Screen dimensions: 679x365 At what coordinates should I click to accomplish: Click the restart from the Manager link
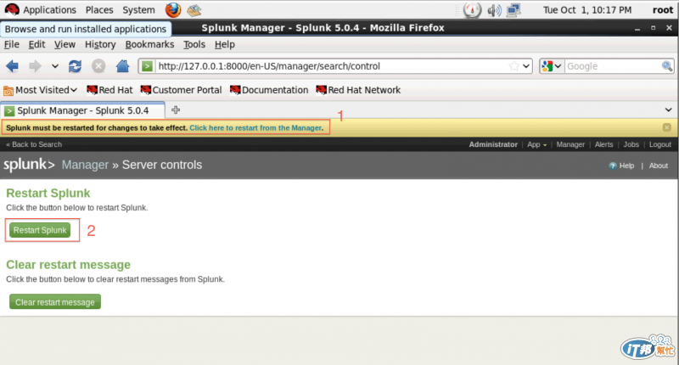click(255, 127)
